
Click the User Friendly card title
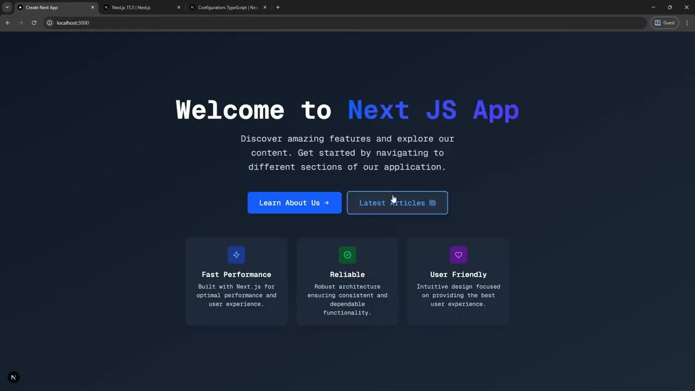[458, 274]
